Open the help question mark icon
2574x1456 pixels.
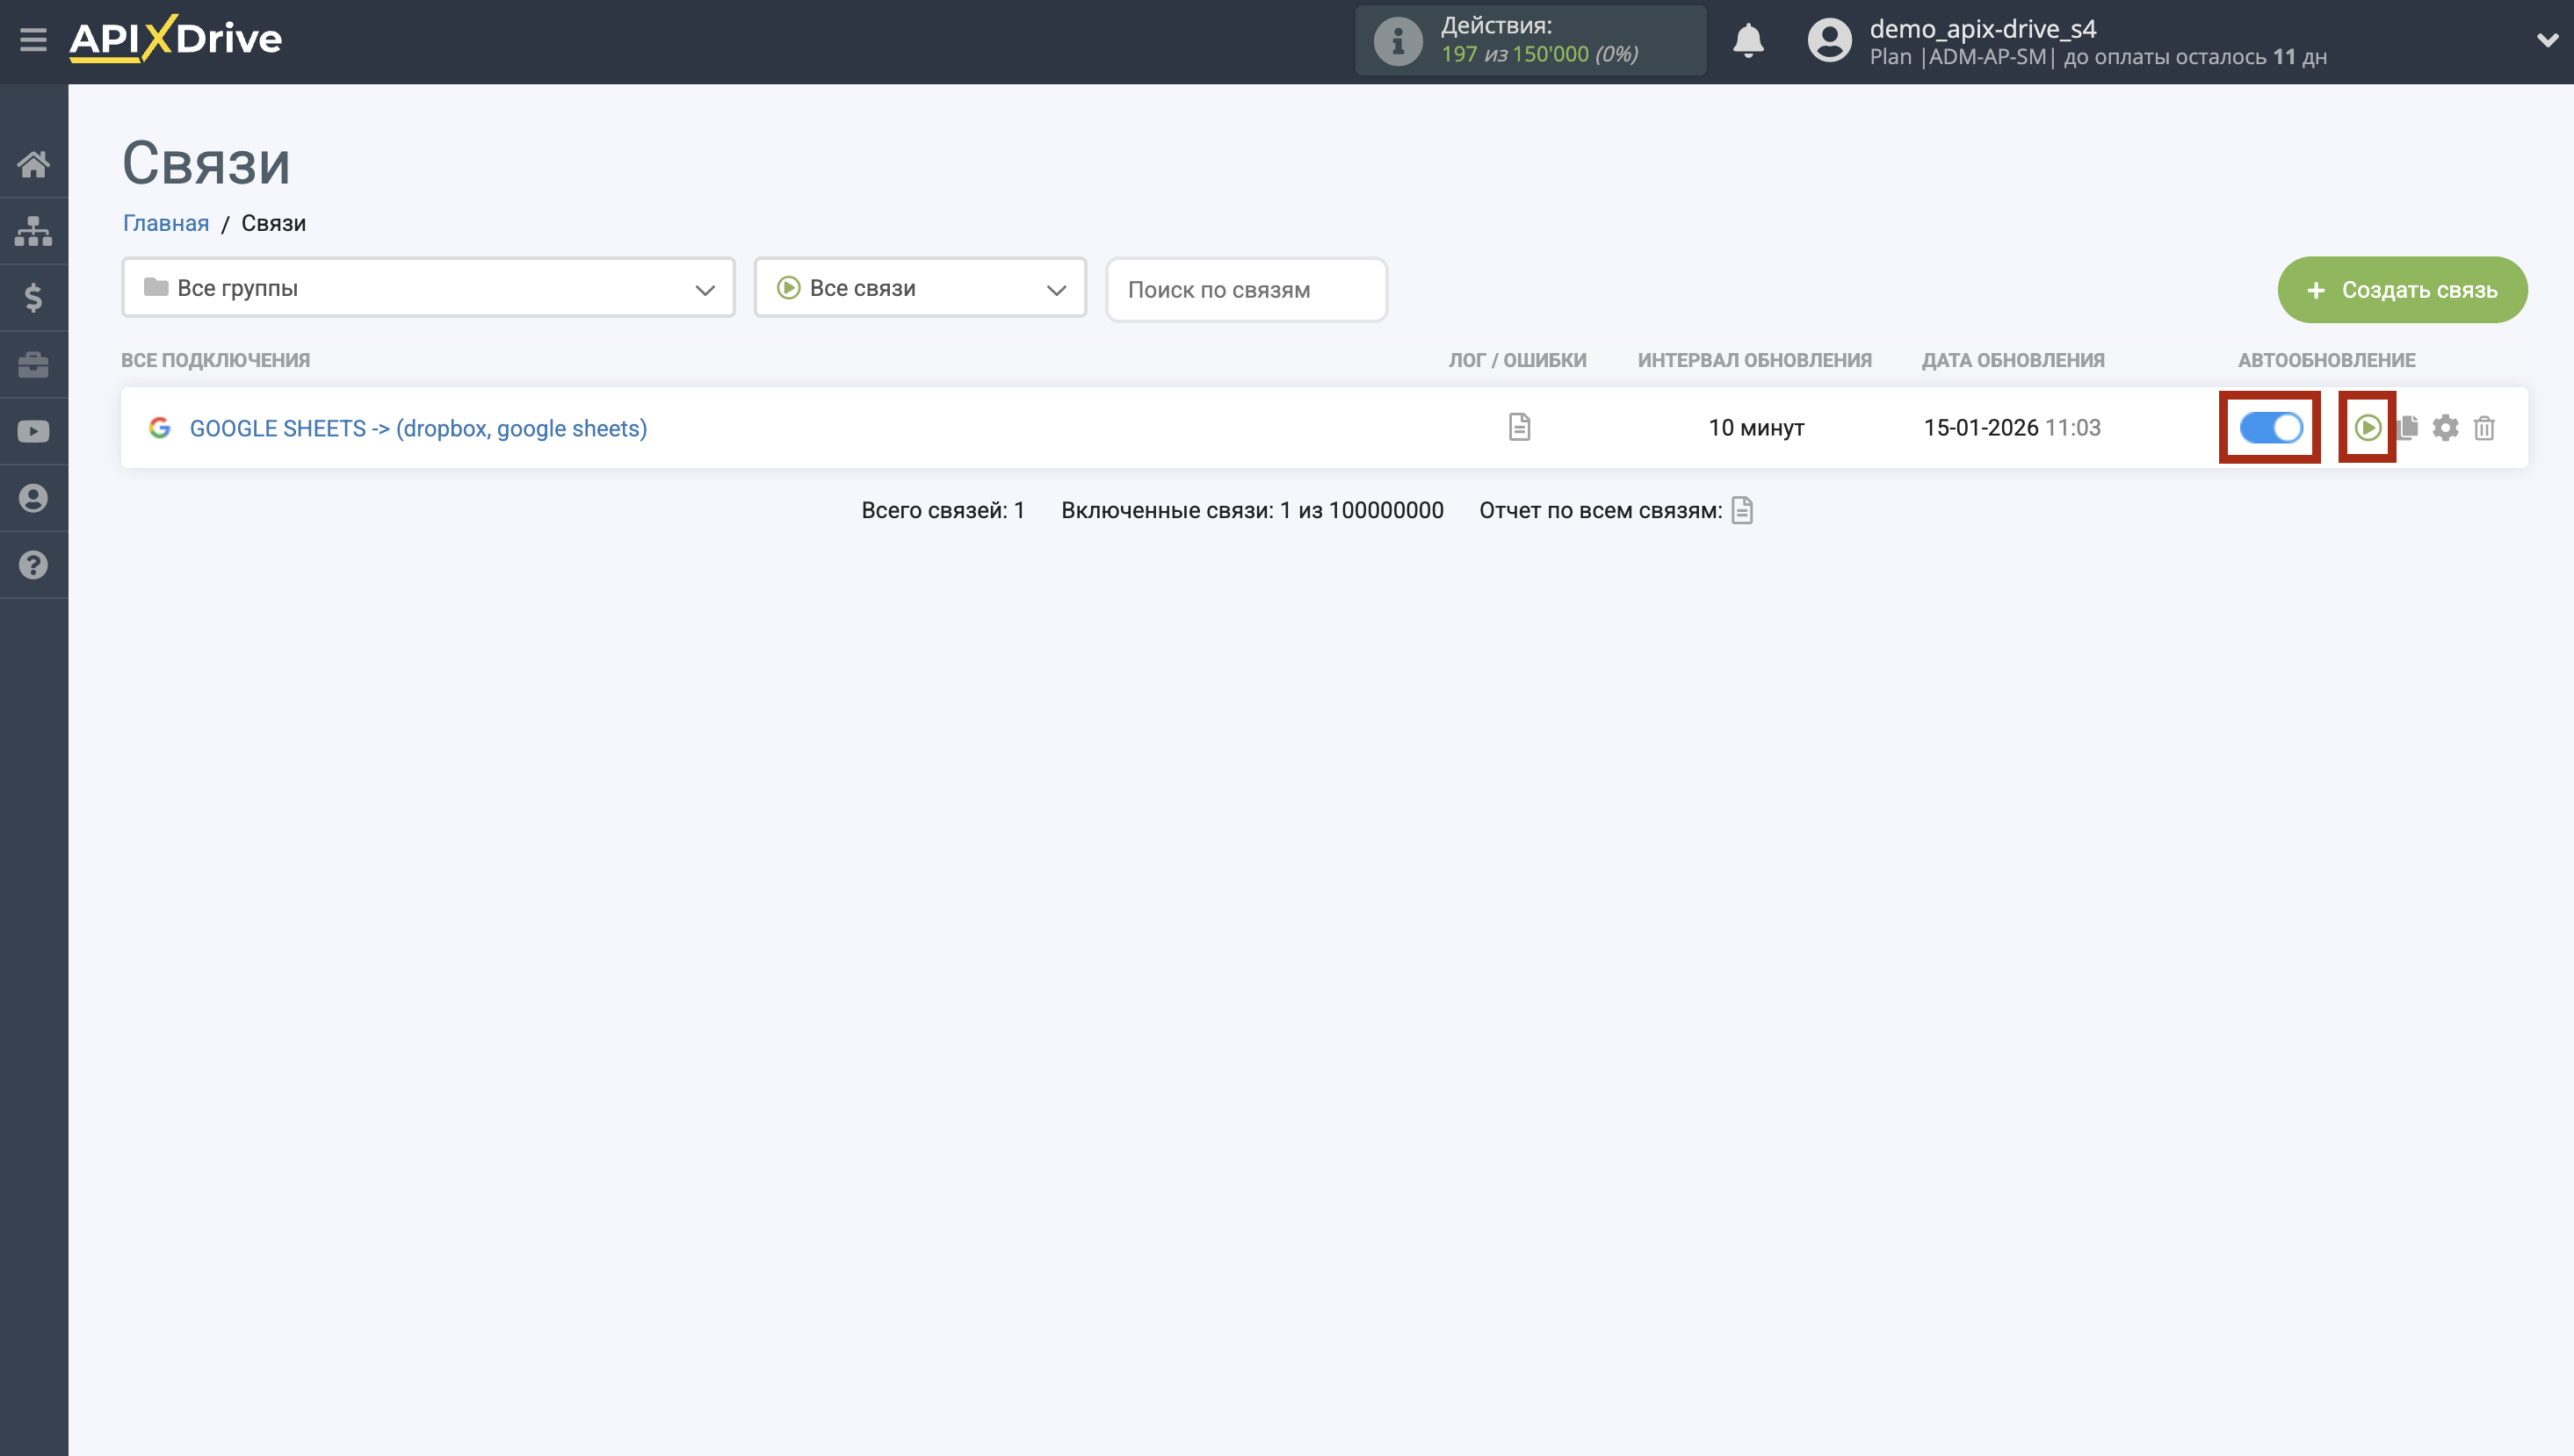click(33, 565)
